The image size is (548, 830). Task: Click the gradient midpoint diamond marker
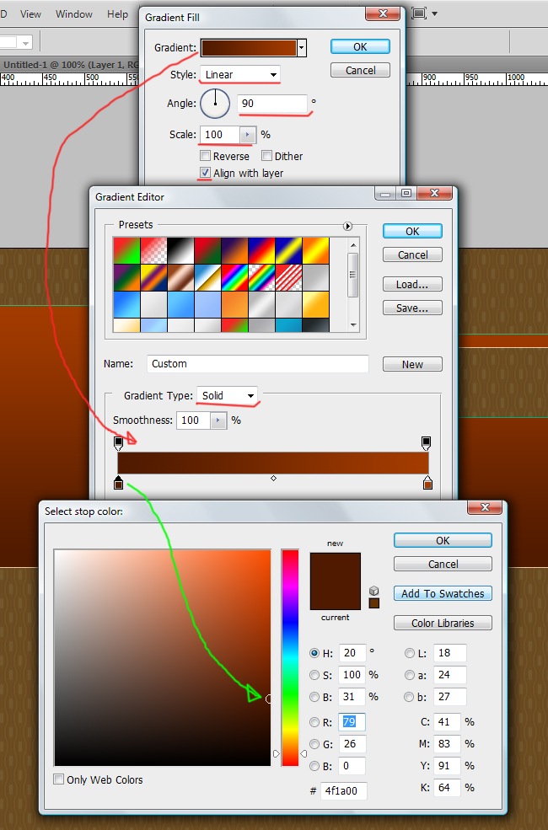click(273, 478)
